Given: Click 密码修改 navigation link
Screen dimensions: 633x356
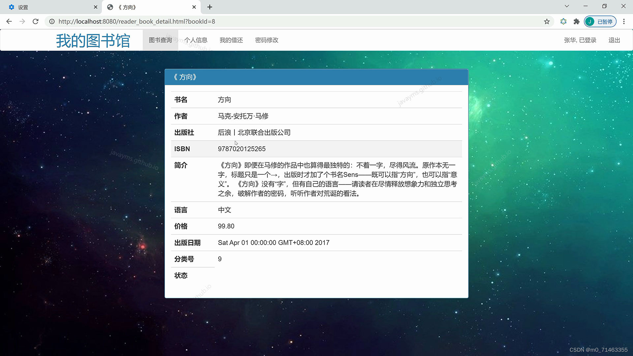Looking at the screenshot, I should point(267,40).
